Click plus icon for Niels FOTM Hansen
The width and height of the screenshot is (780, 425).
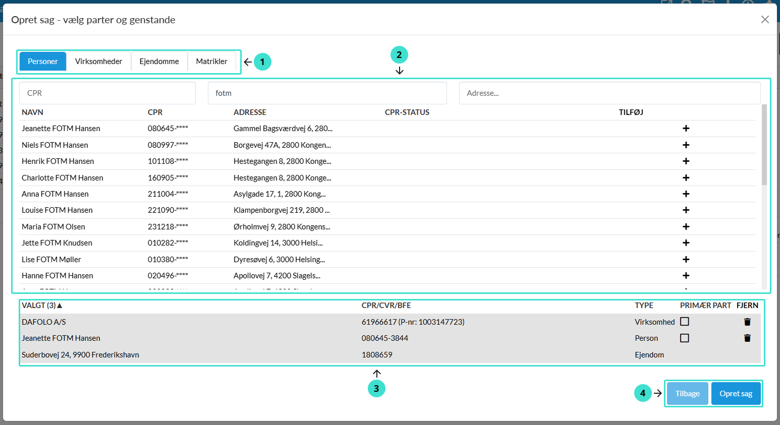pos(686,145)
